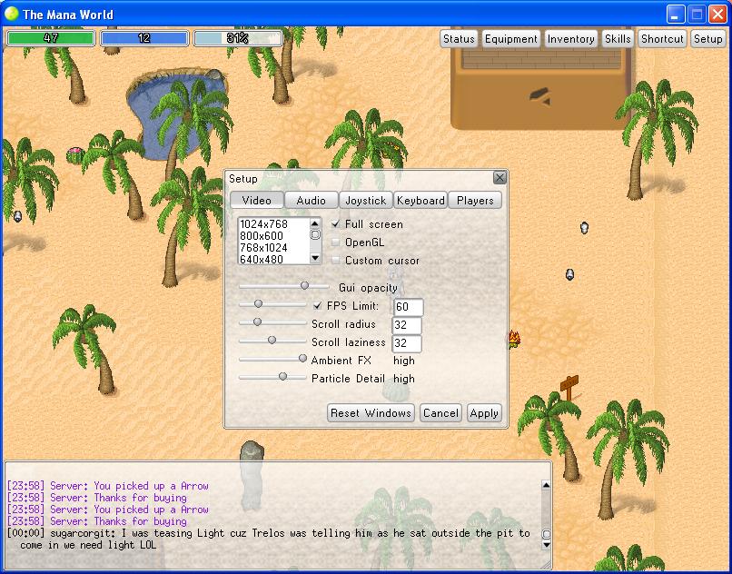The width and height of the screenshot is (732, 574).
Task: Click the sugarcorgit chat message
Action: pos(269,539)
